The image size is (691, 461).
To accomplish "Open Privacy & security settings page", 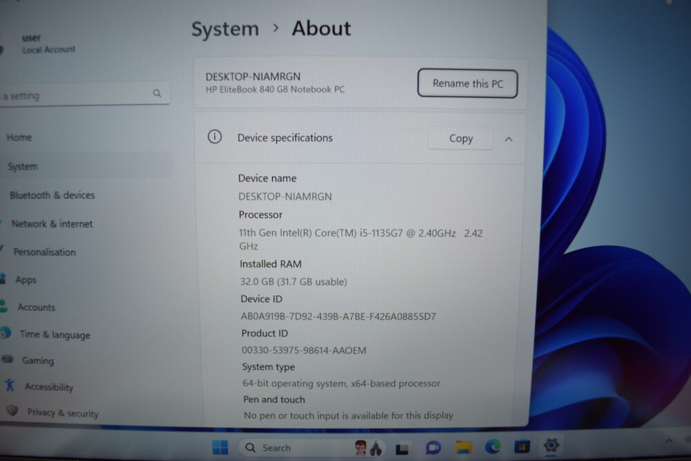I will (x=63, y=413).
